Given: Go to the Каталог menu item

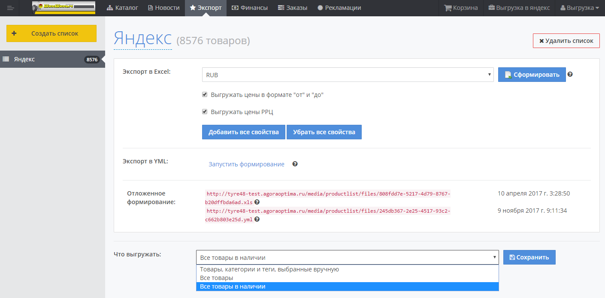Looking at the screenshot, I should (122, 8).
